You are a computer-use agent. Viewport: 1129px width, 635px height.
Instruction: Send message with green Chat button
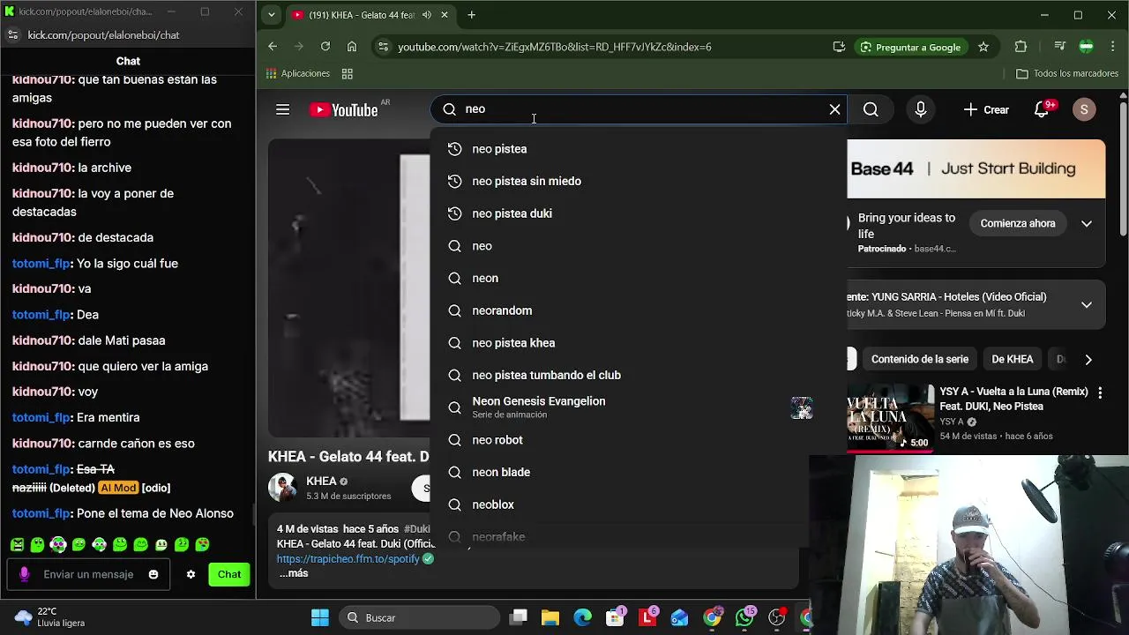229,574
